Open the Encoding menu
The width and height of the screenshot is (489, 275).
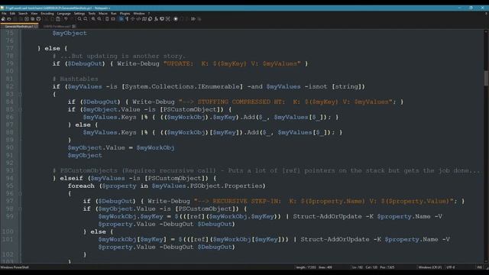pyautogui.click(x=47, y=14)
